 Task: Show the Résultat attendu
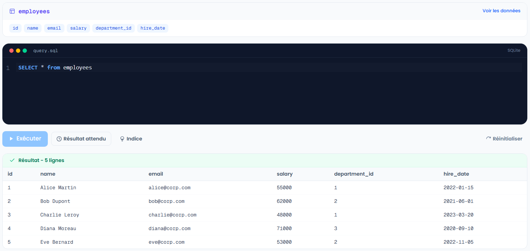(81, 139)
